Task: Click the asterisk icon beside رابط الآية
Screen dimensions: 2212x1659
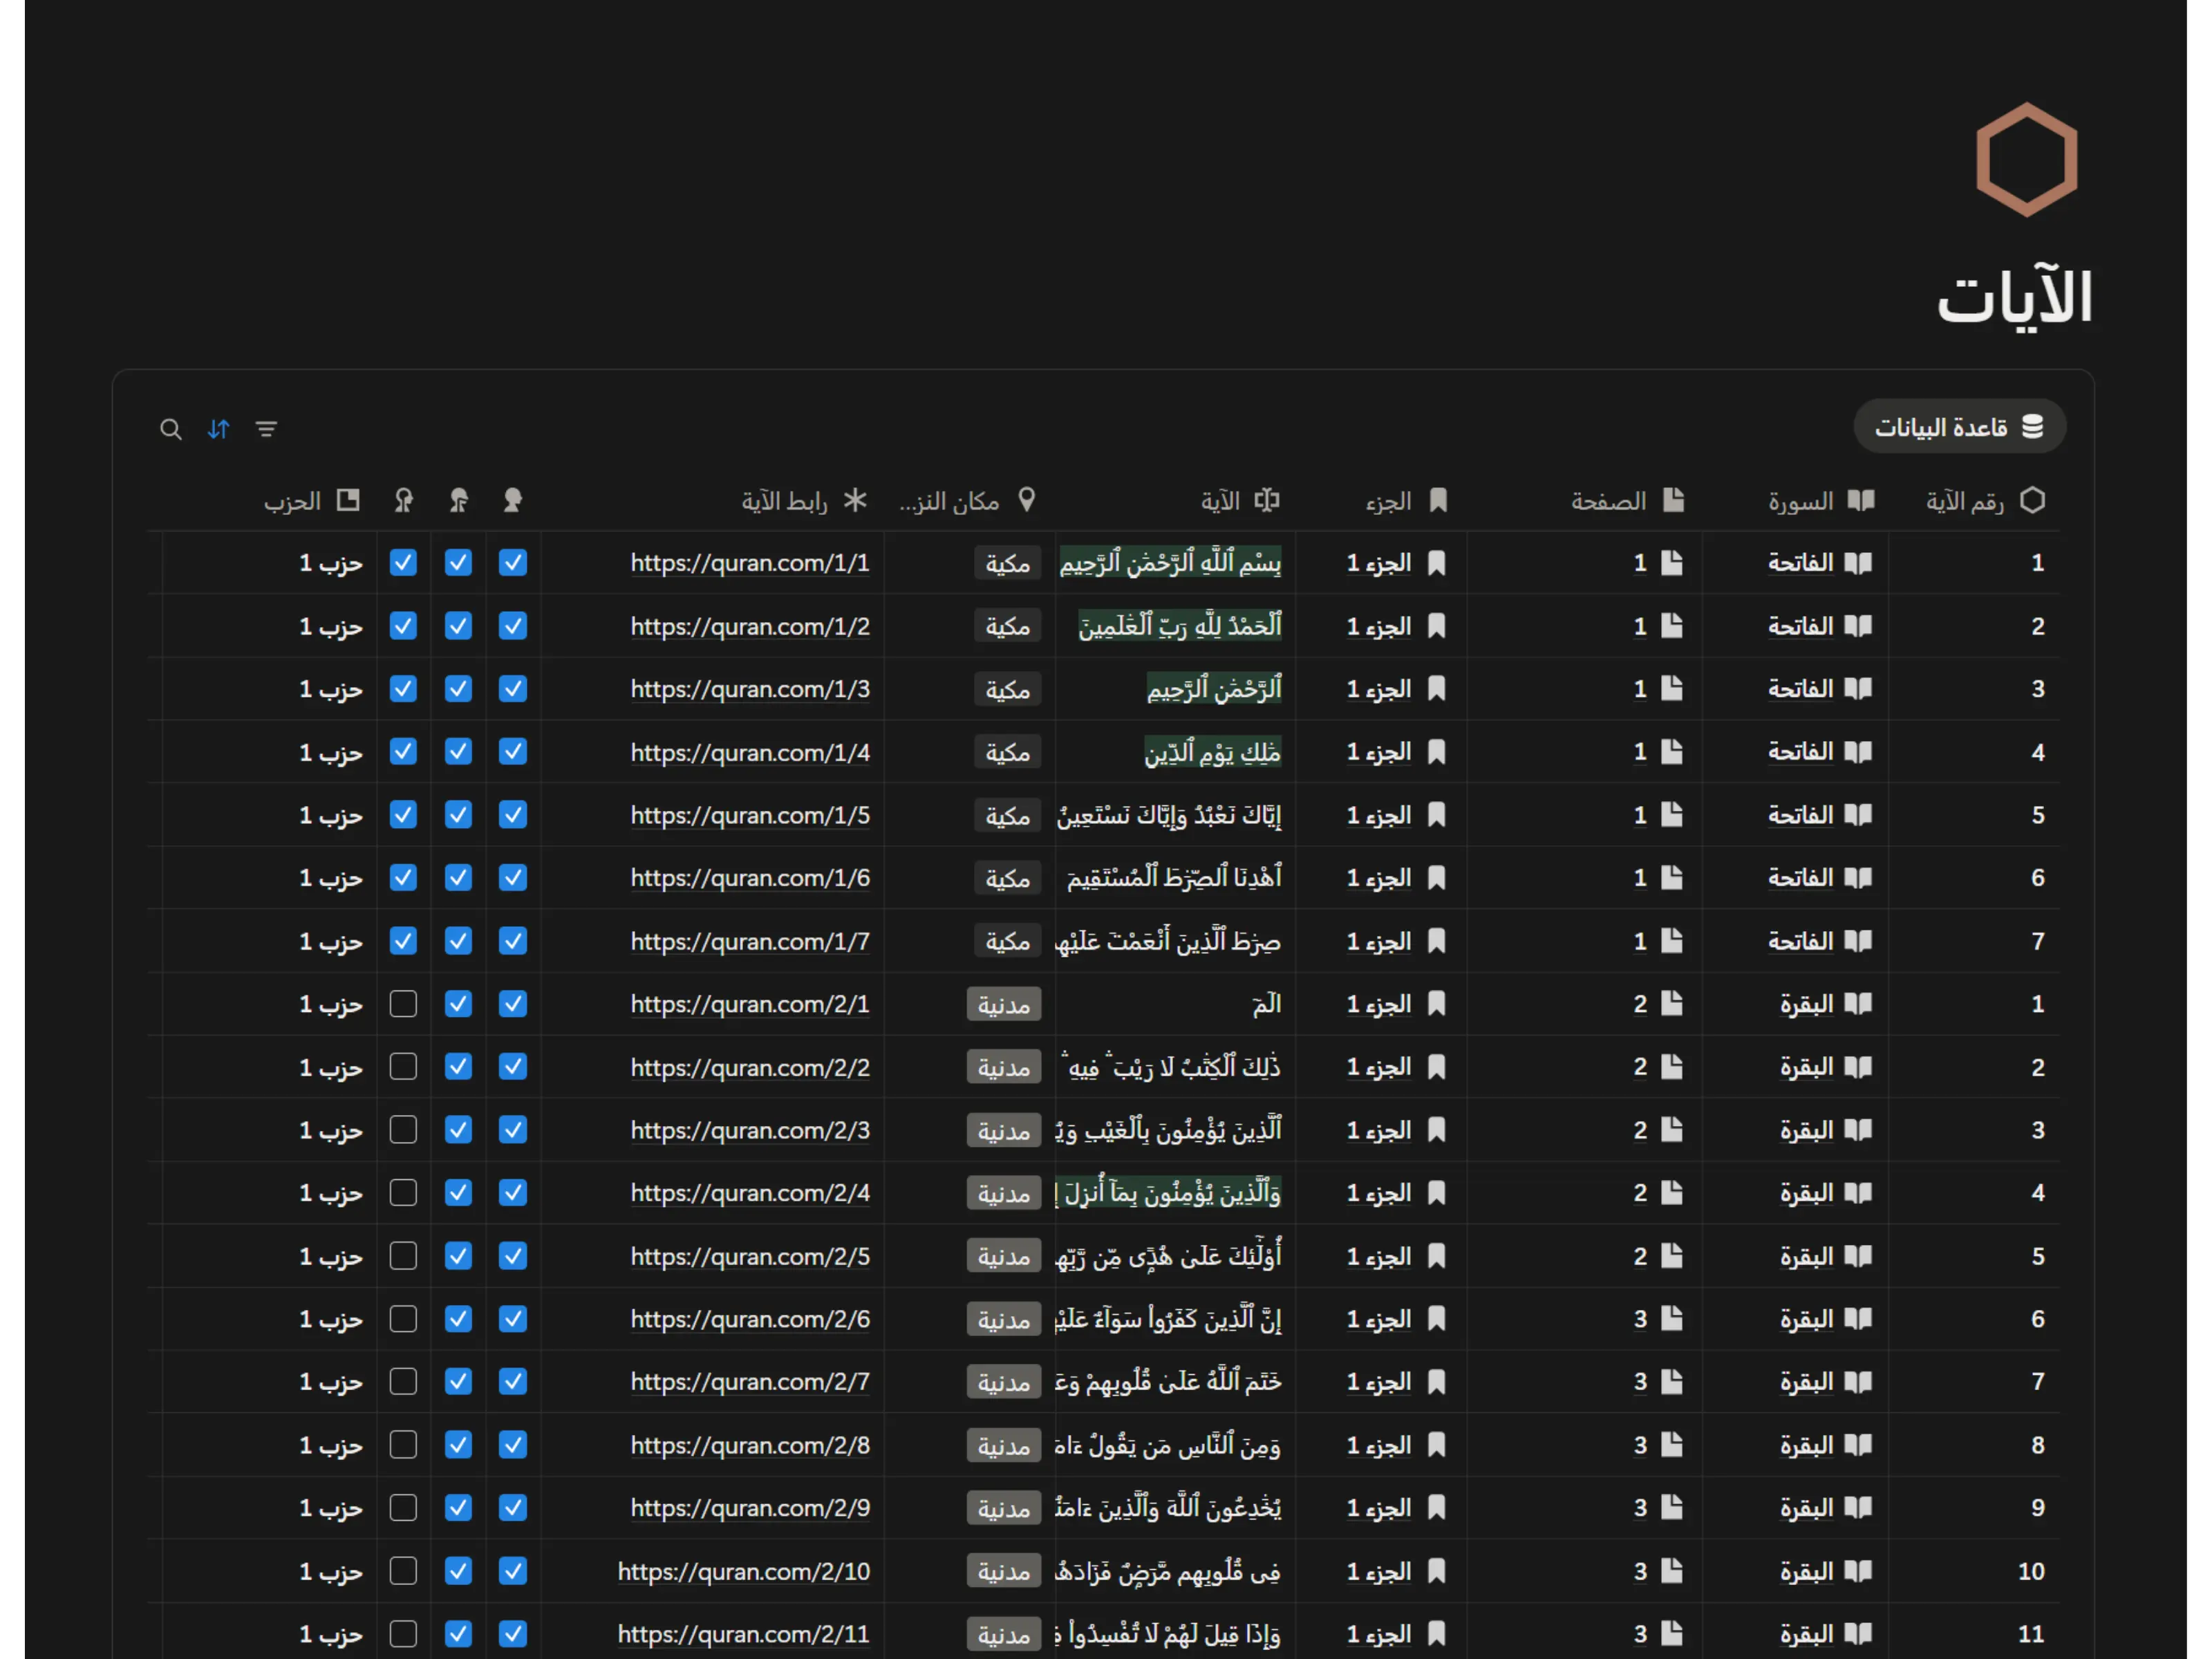Action: pos(855,500)
